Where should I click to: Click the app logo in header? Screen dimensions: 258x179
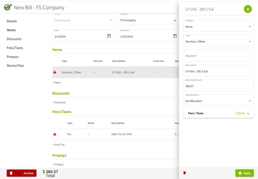point(8,7)
